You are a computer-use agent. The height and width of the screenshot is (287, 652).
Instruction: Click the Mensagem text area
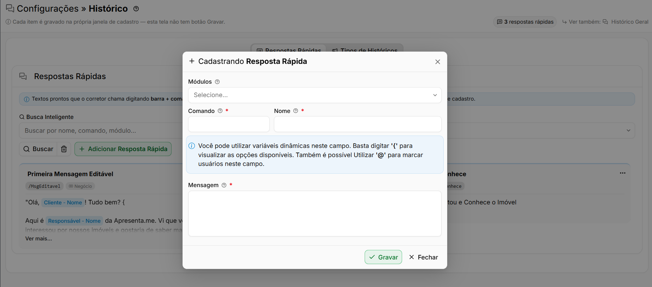tap(315, 214)
